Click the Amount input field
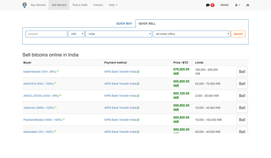 click(46, 34)
